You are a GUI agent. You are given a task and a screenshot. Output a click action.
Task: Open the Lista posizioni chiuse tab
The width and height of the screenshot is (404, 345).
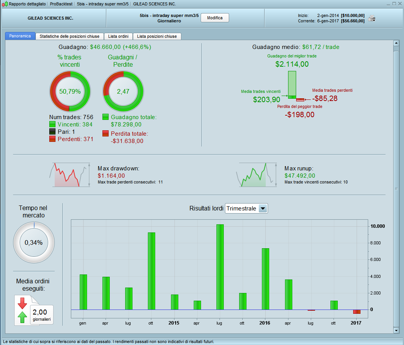pos(157,36)
